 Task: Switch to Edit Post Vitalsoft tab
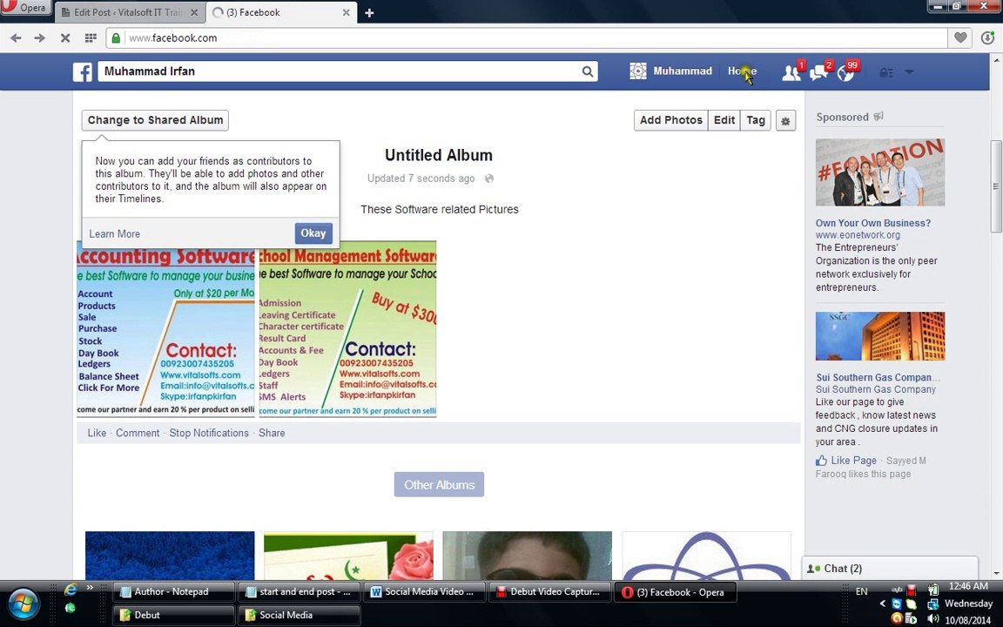(130, 12)
